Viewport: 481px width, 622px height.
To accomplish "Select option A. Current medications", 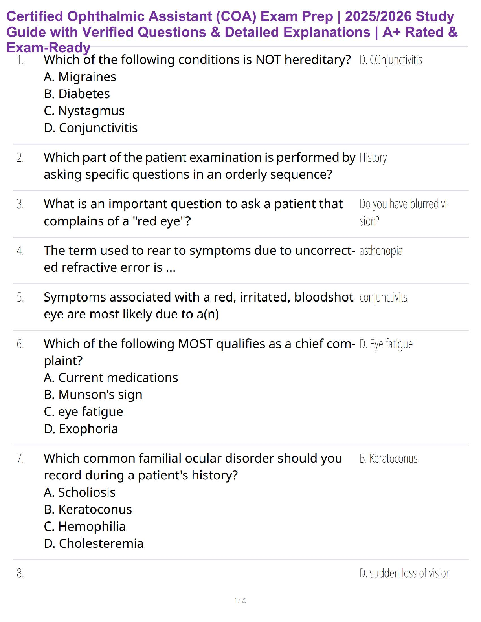I will tap(111, 378).
